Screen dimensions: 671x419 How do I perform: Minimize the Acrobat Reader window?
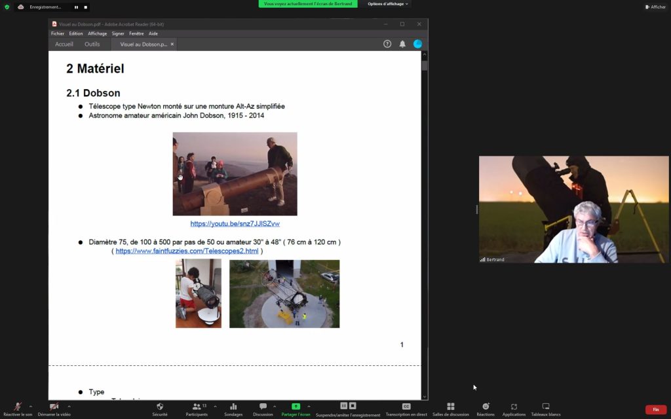click(x=385, y=24)
